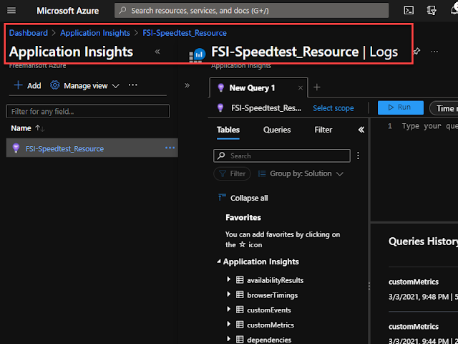The image size is (458, 344).
Task: Expand the customMetrics table
Action: coord(228,324)
